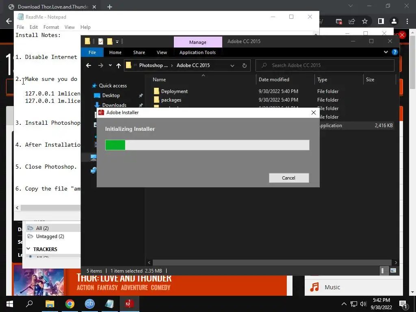Screen dimensions: 416x312
Task: Select Untagged (2) filter in qBittorrent
Action: (50, 236)
